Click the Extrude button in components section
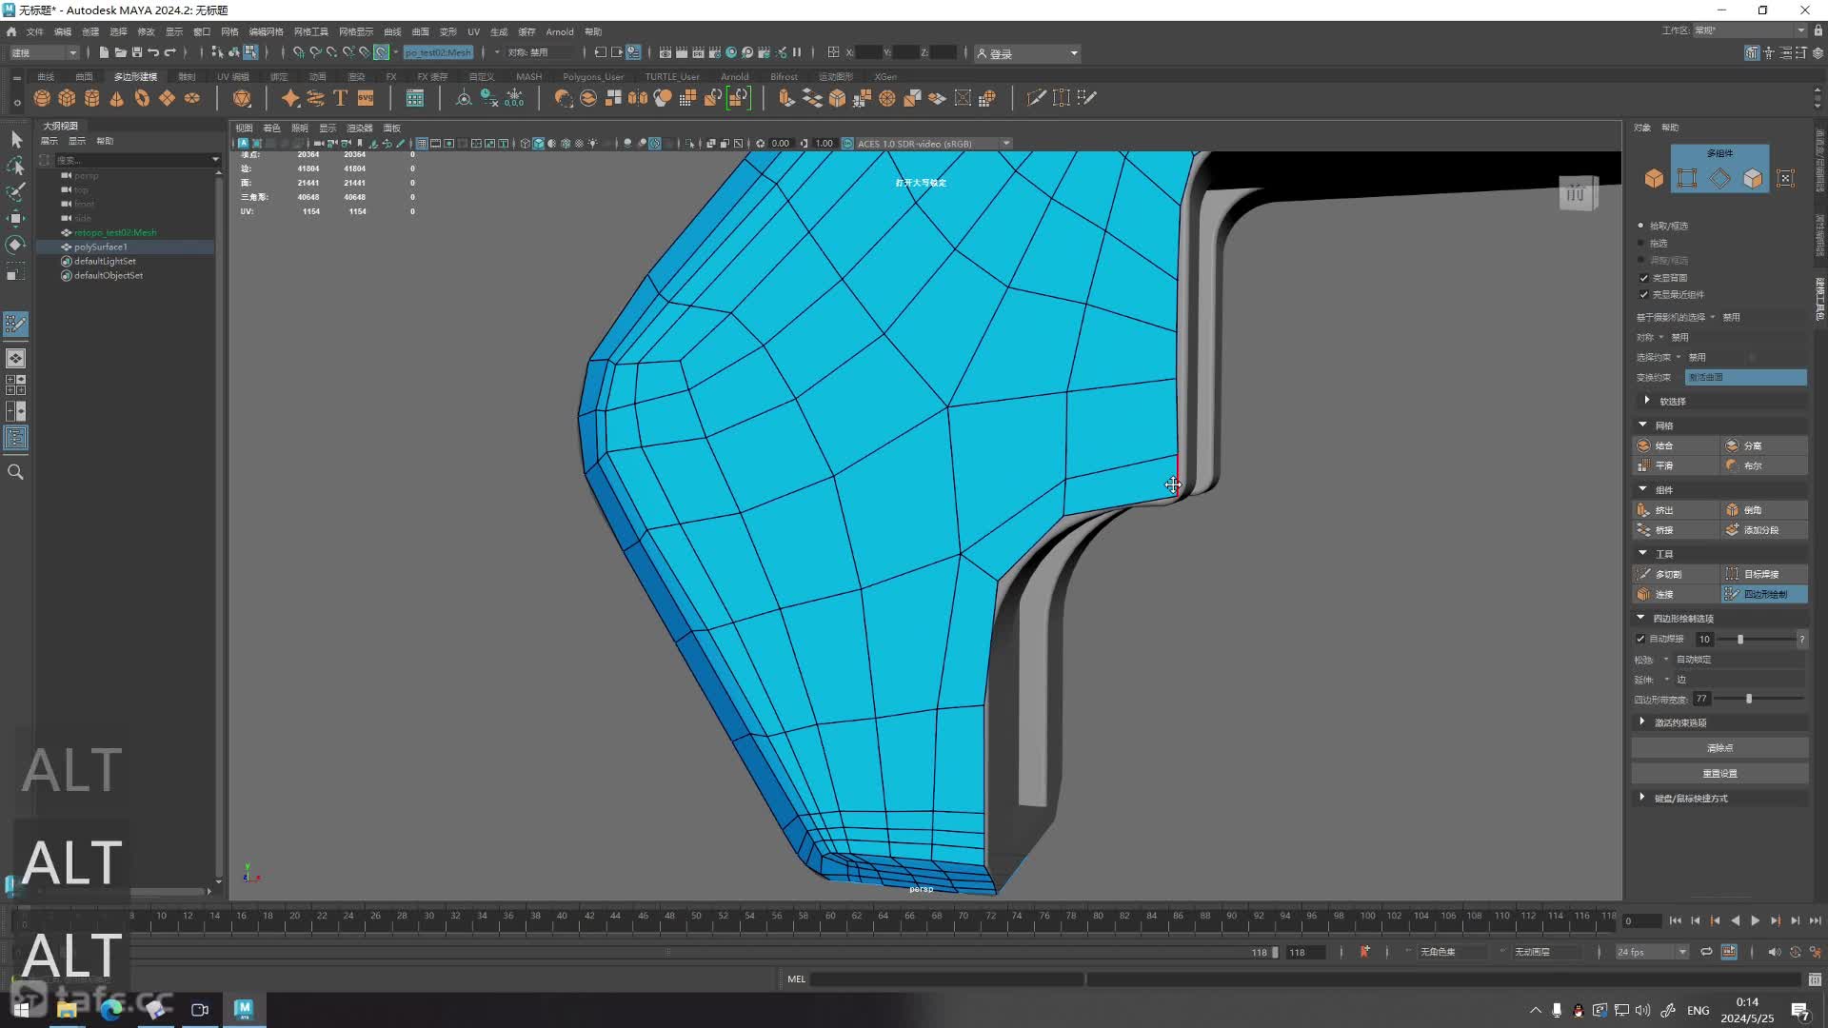Viewport: 1828px width, 1028px height. click(1676, 510)
